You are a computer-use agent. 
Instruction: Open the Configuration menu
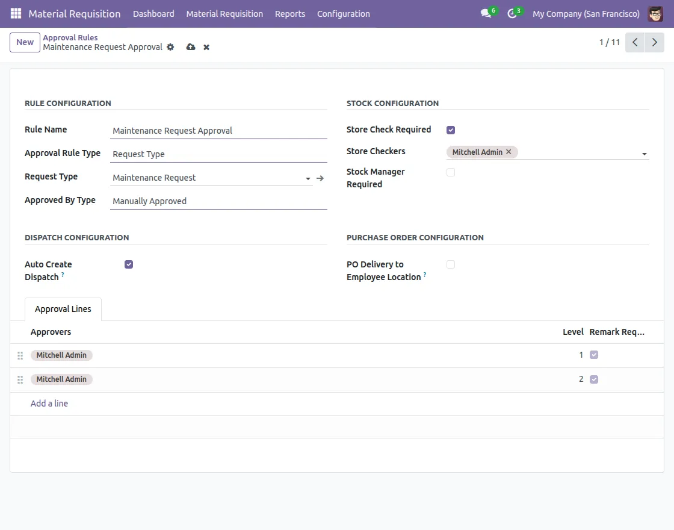[x=343, y=13]
